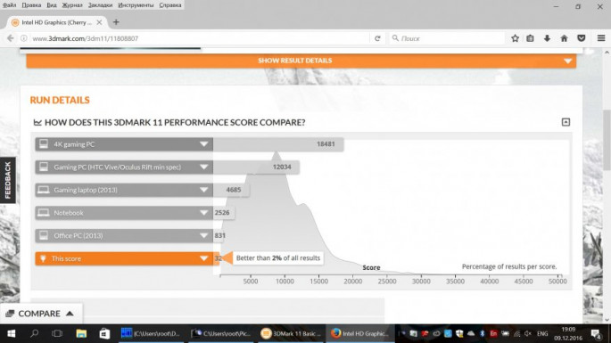Viewport: 611px width, 343px height.
Task: Click the Поиск search field
Action: coord(448,38)
